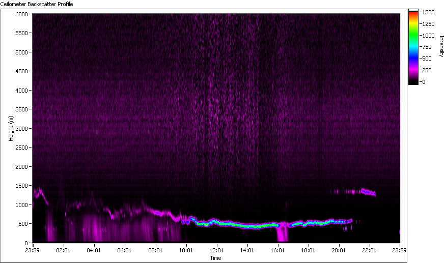Screen dimensions: 446x263
Task: Select the 5500 height axis value
Action: click(x=21, y=33)
